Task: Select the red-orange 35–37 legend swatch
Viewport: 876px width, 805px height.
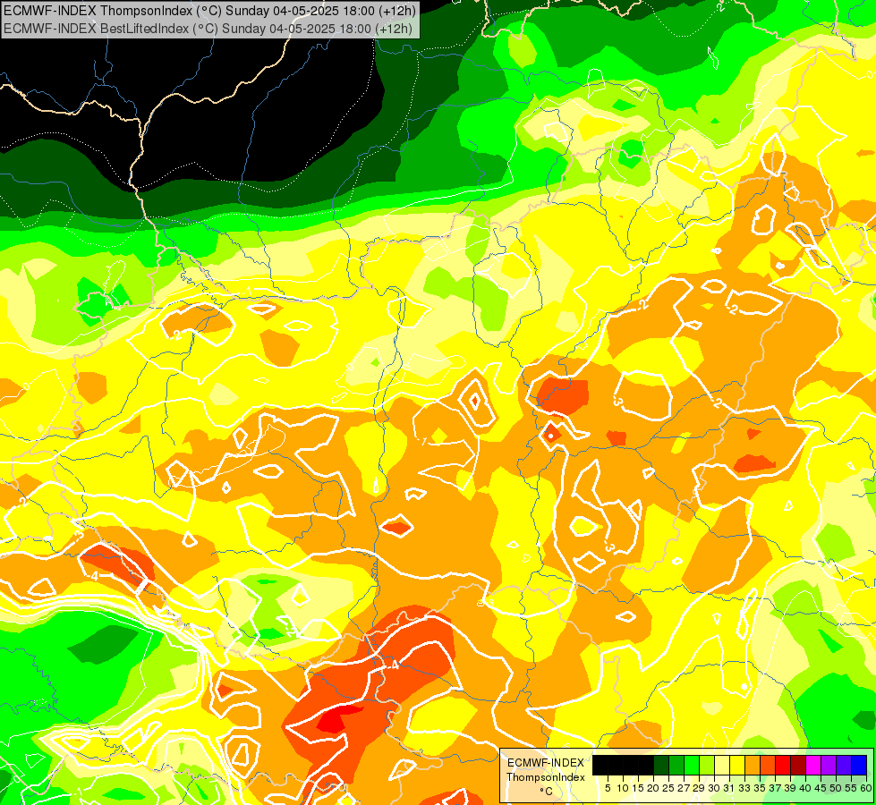Action: (768, 765)
